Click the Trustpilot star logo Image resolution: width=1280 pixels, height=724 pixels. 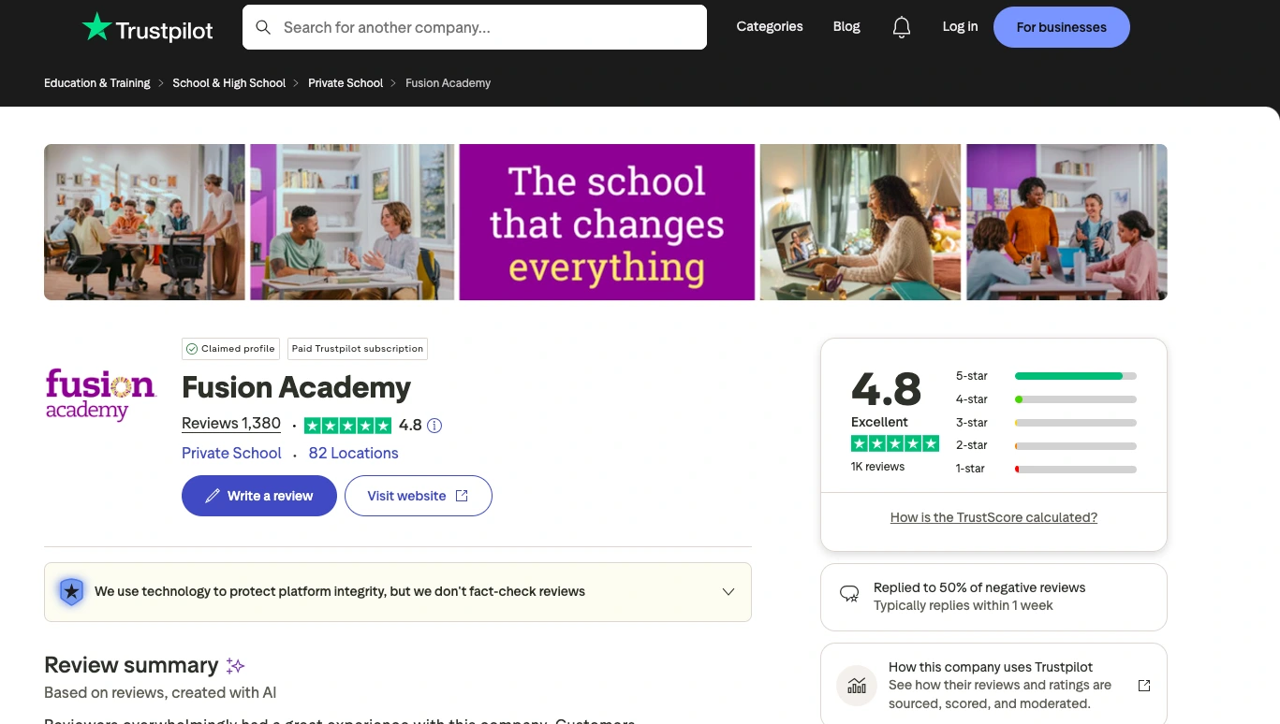tap(96, 27)
